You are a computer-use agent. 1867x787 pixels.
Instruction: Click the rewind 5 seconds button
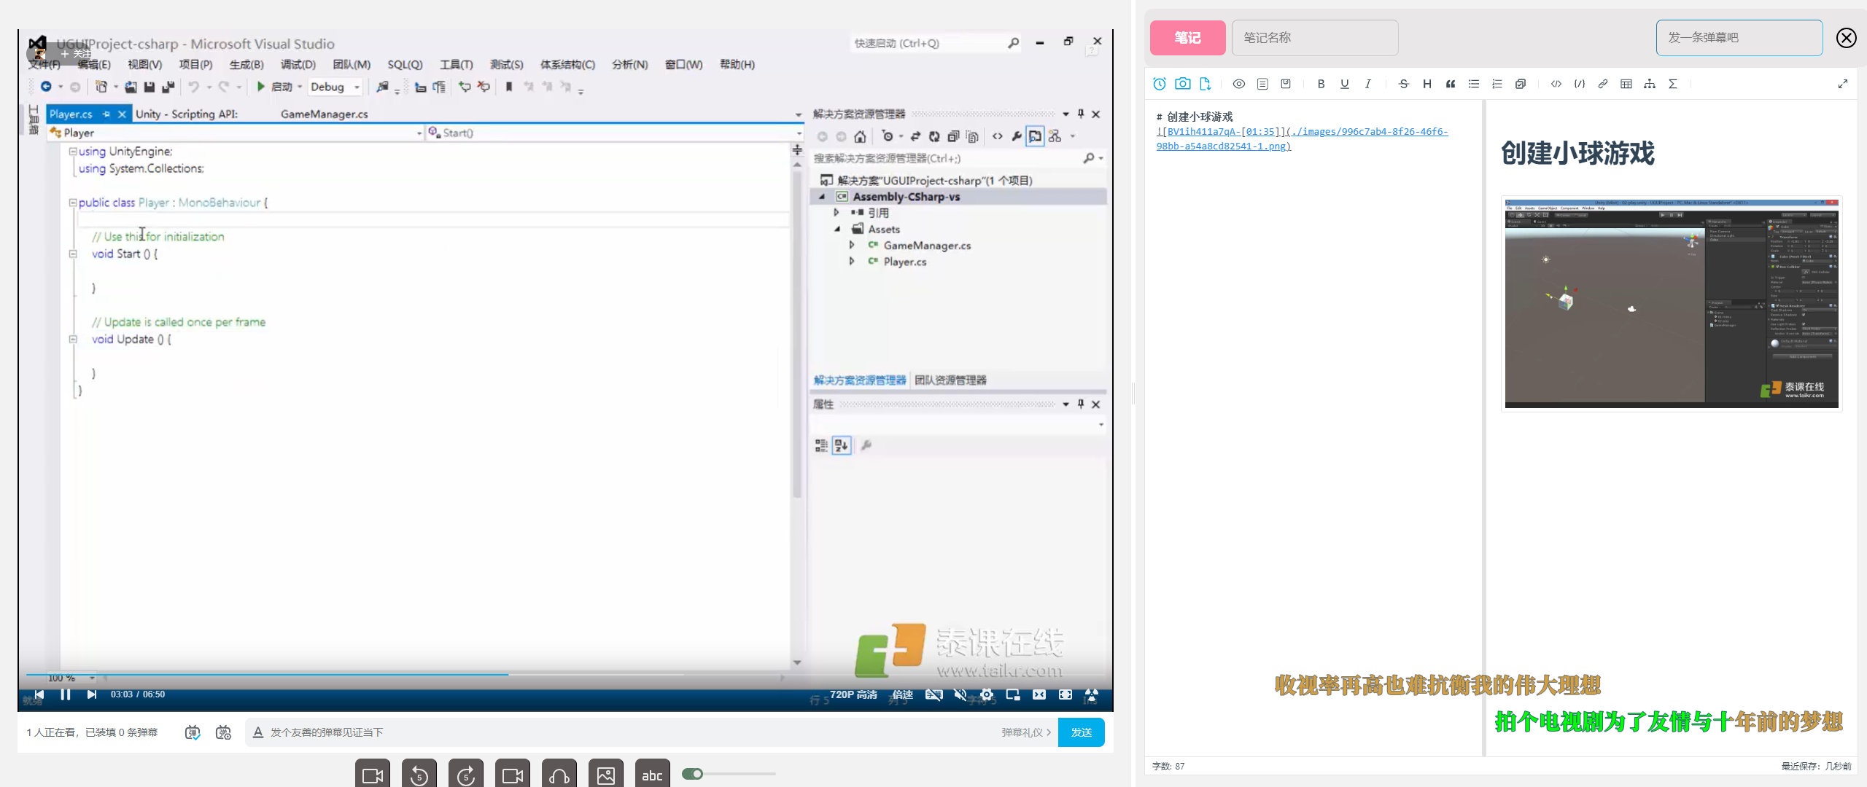click(x=419, y=775)
